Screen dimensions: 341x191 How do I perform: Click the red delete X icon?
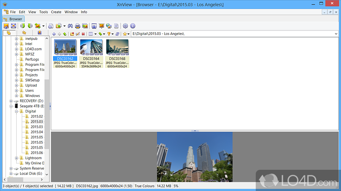point(83,34)
